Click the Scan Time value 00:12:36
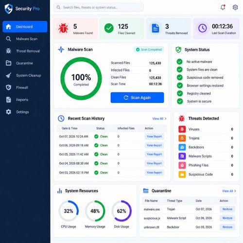243x243 pixels. pos(156,84)
